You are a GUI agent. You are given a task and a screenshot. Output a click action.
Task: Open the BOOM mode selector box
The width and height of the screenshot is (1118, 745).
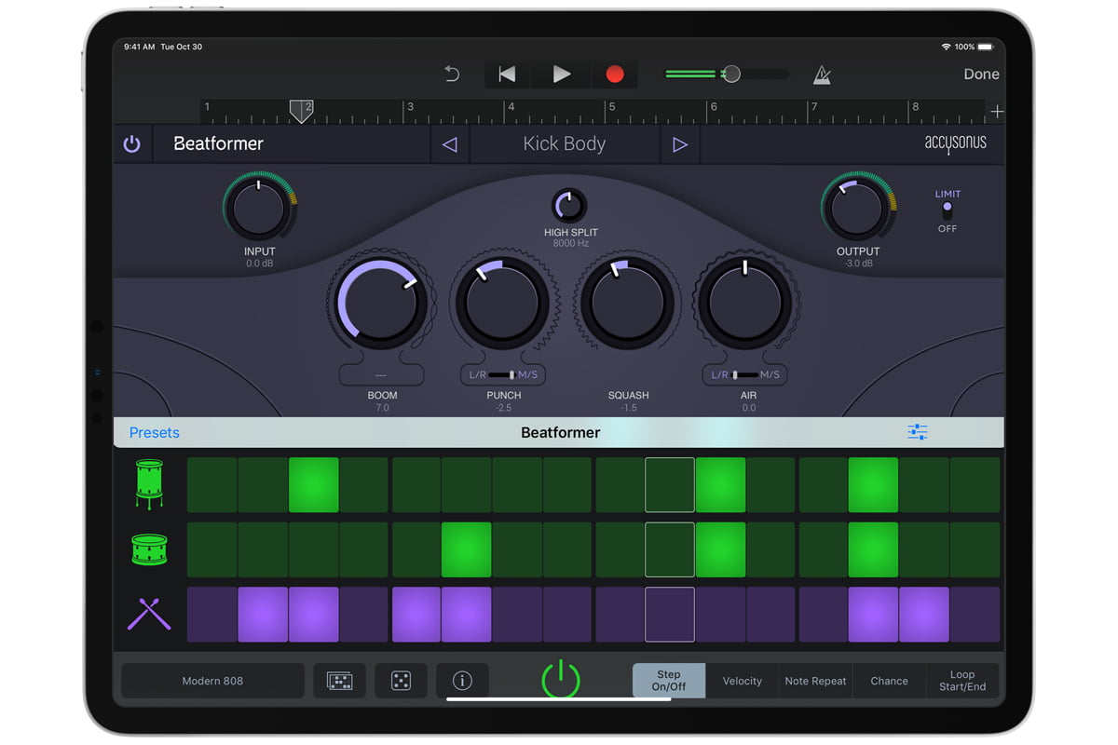(381, 374)
